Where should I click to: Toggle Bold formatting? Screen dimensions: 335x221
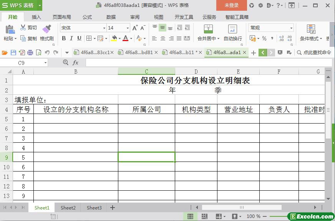click(64, 38)
